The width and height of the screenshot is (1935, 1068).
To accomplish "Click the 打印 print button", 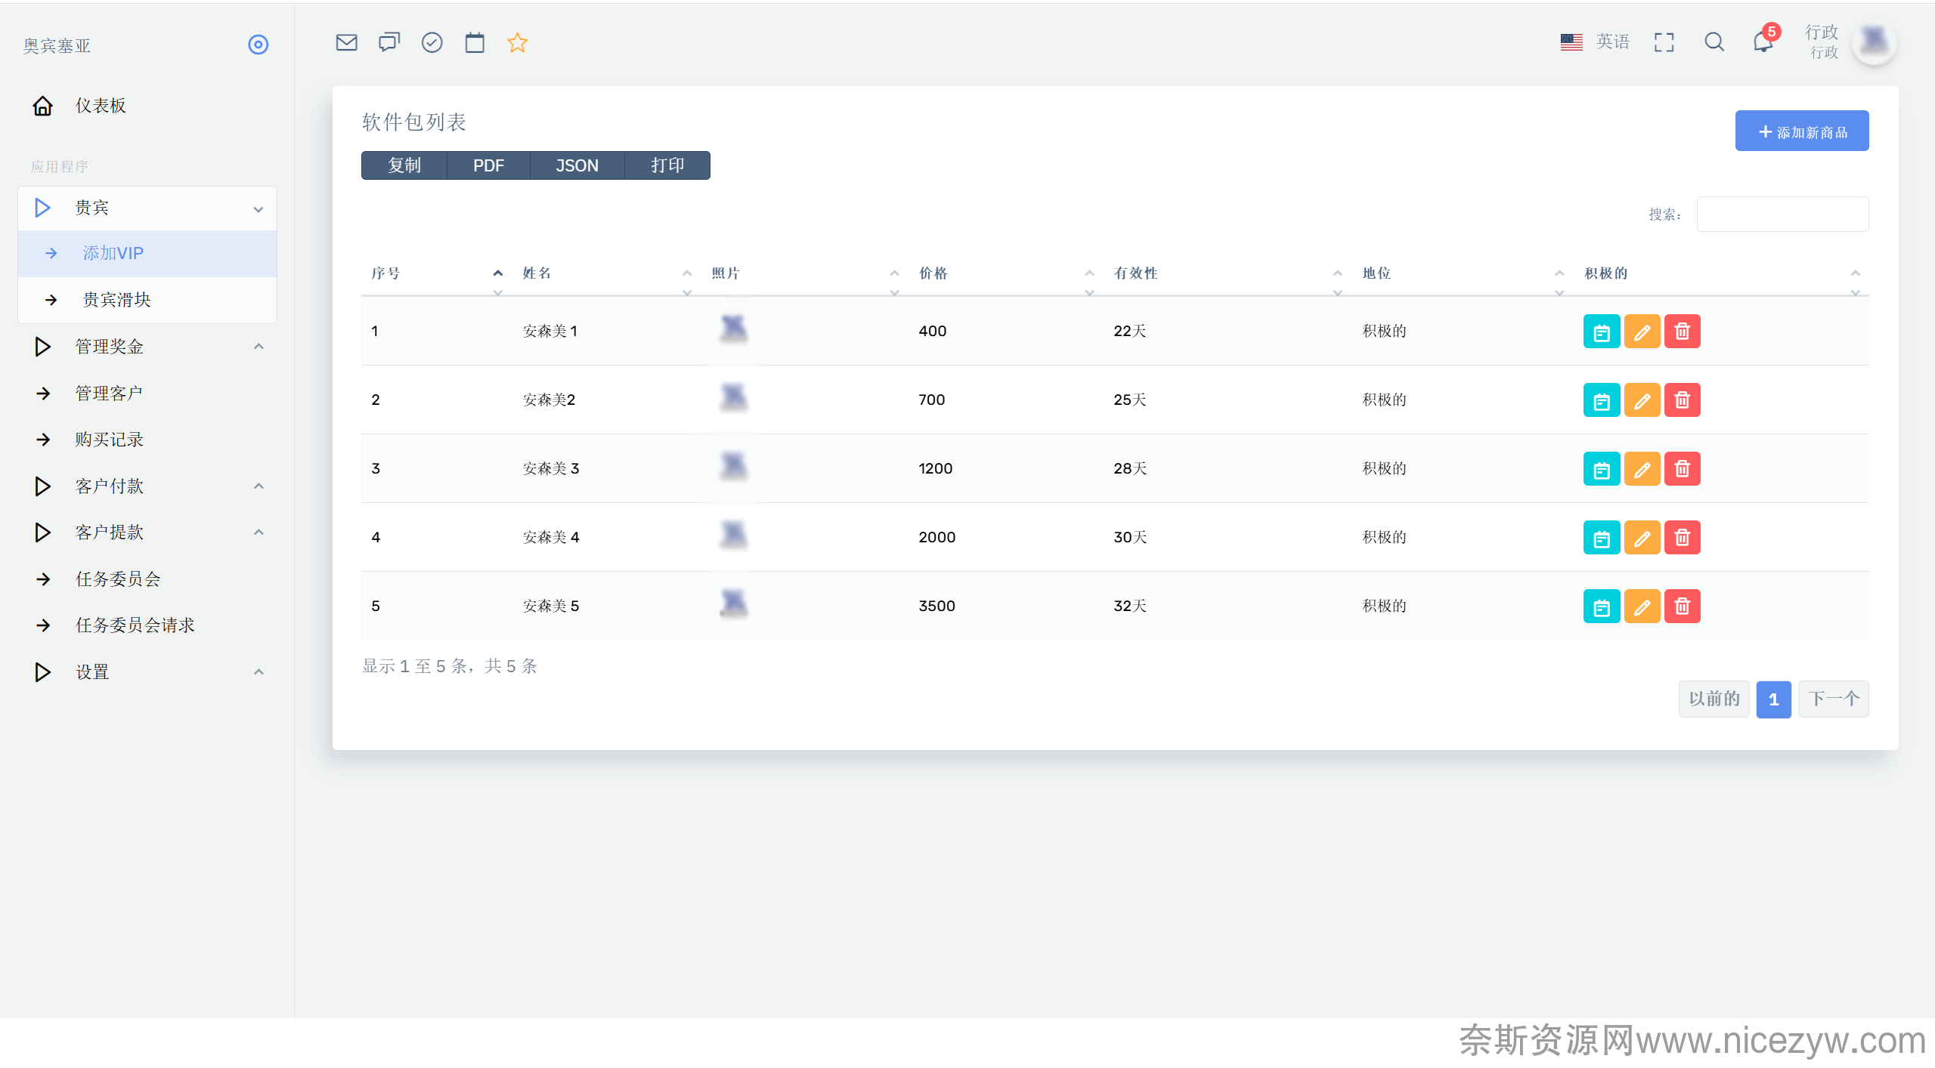I will point(667,165).
